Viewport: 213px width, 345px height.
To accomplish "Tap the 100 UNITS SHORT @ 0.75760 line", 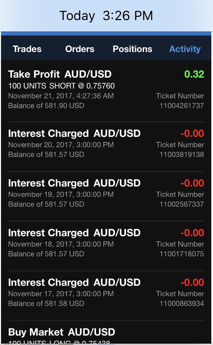I will pyautogui.click(x=61, y=86).
